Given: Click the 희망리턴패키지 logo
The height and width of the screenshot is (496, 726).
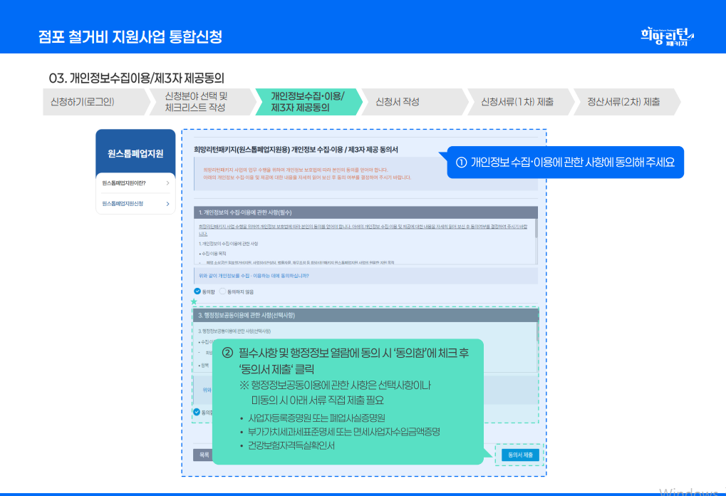Looking at the screenshot, I should click(667, 36).
